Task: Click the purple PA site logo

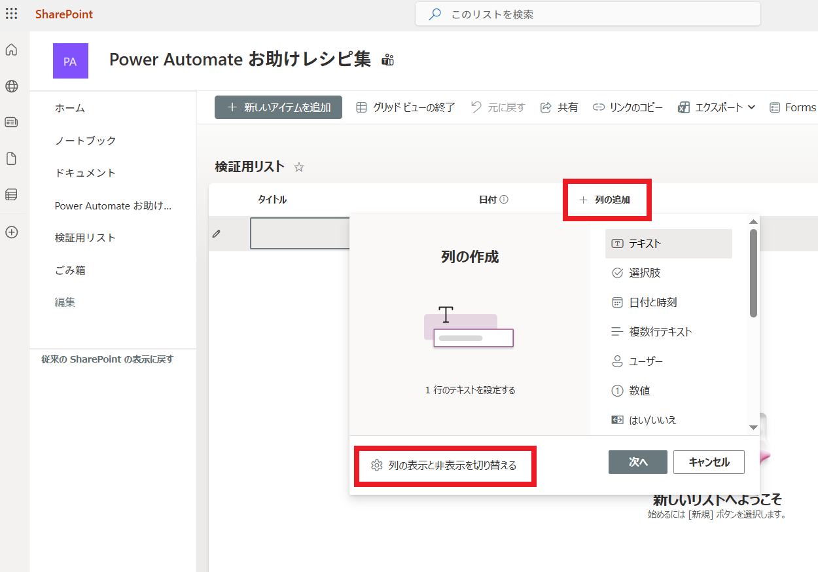Action: point(70,60)
